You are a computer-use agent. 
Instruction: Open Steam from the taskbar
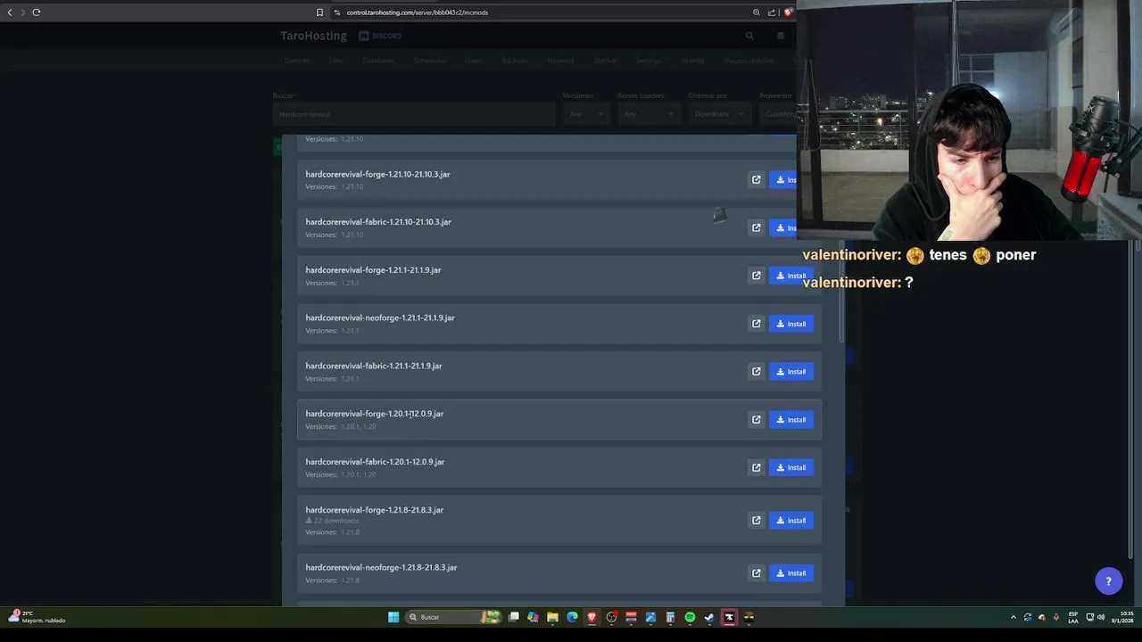pyautogui.click(x=709, y=617)
